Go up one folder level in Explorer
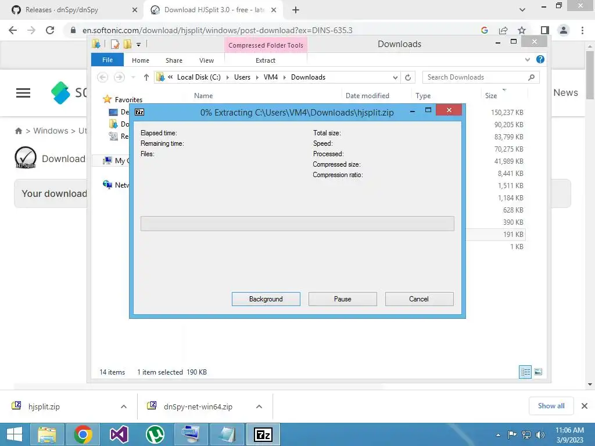595x446 pixels. tap(146, 77)
